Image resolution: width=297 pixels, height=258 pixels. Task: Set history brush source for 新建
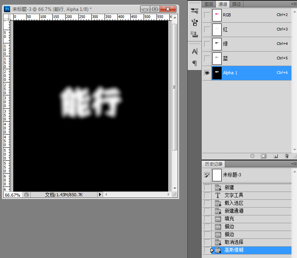click(x=207, y=187)
